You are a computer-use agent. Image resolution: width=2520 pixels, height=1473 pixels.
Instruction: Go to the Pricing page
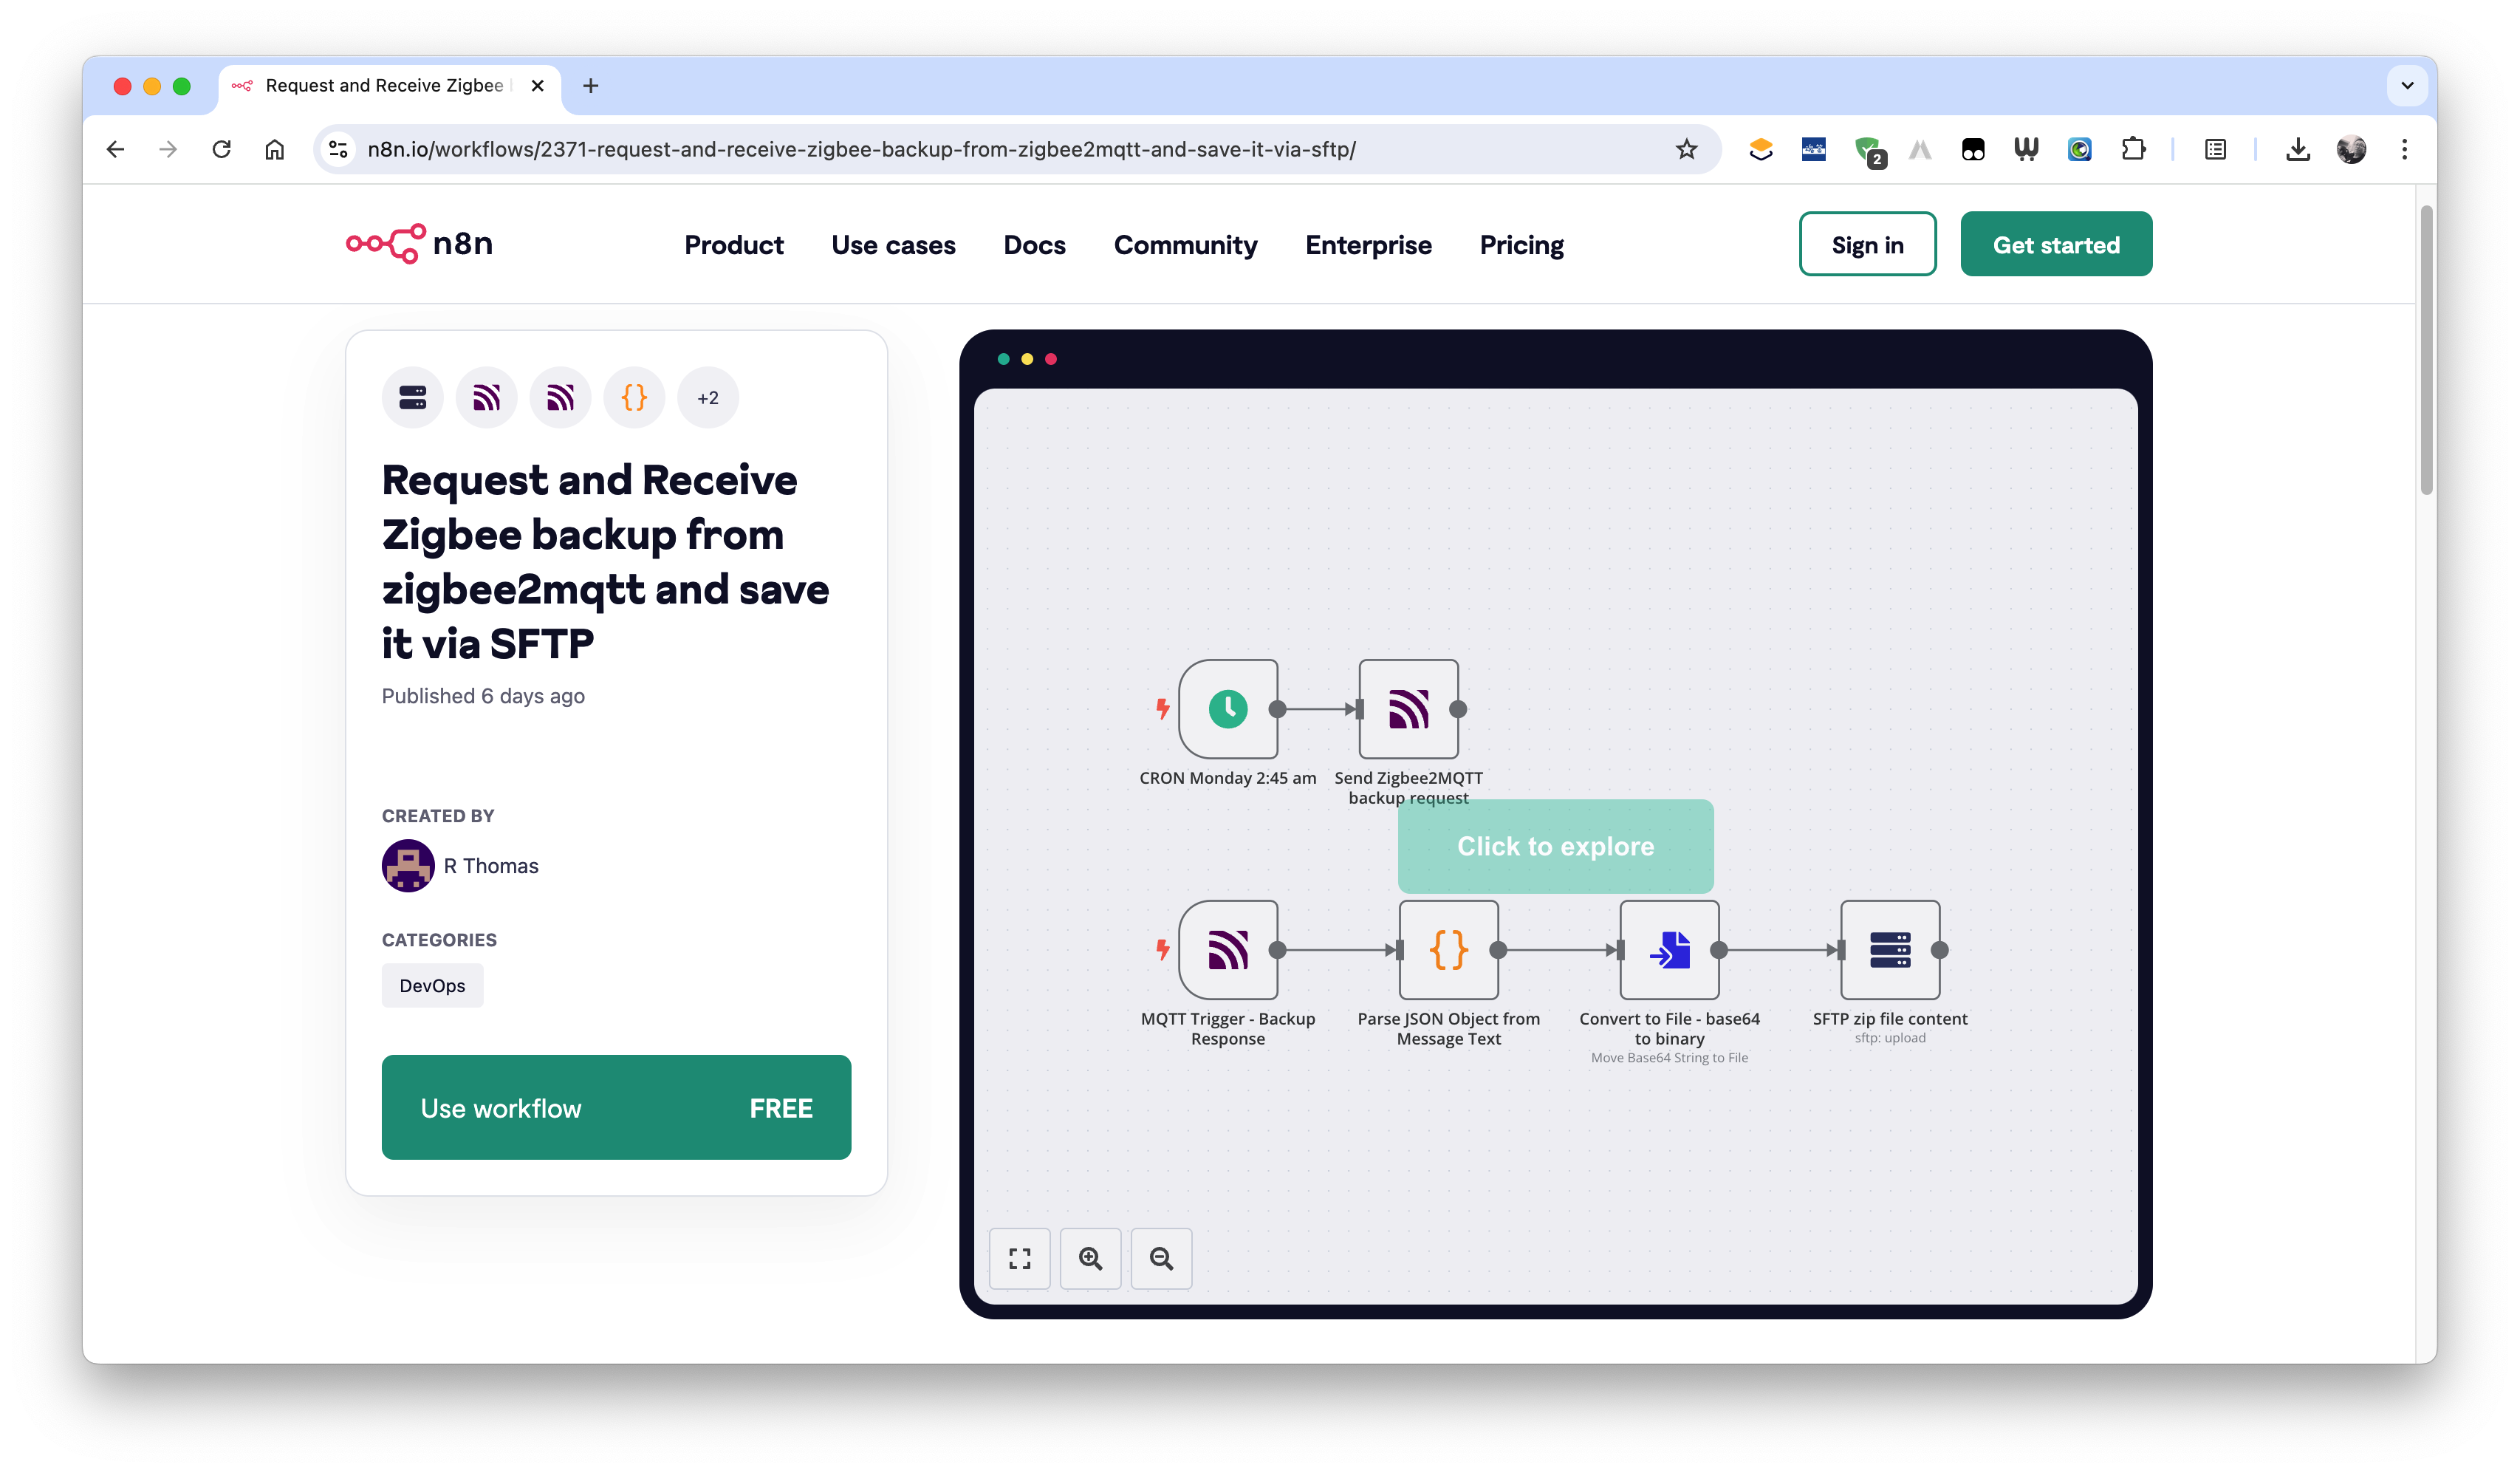[1521, 245]
